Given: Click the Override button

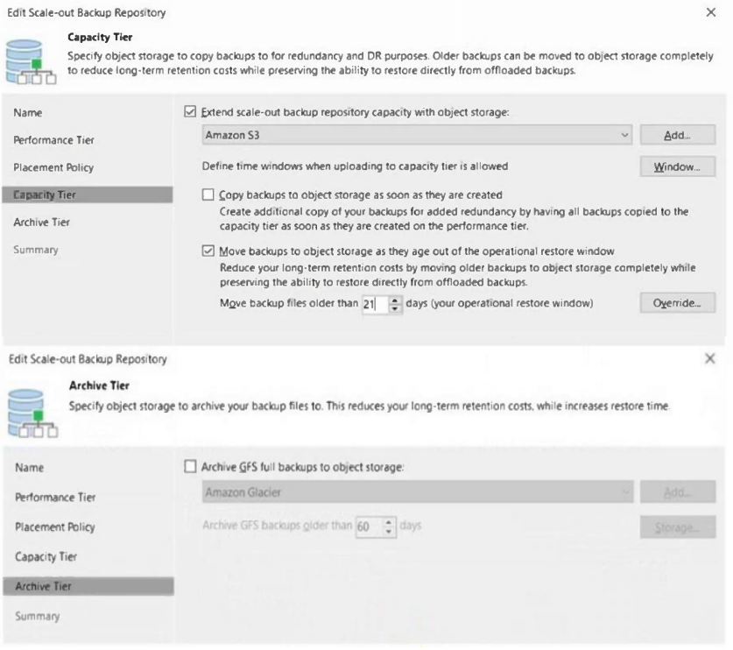Looking at the screenshot, I should pos(677,303).
